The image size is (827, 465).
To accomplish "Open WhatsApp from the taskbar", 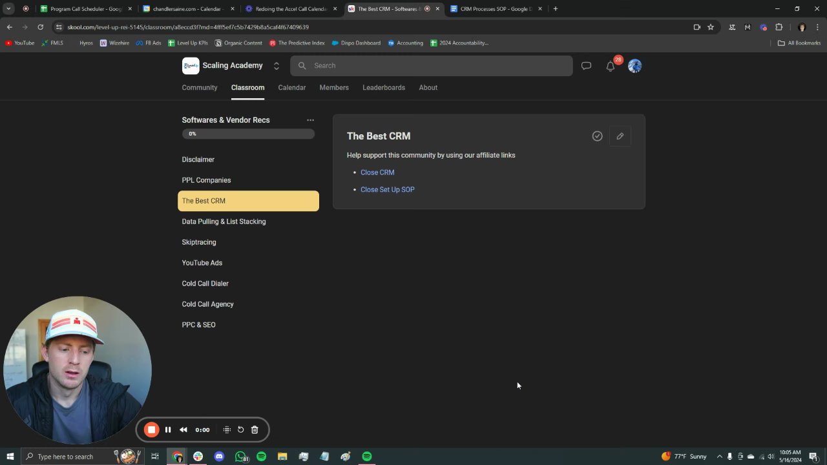I will [240, 457].
